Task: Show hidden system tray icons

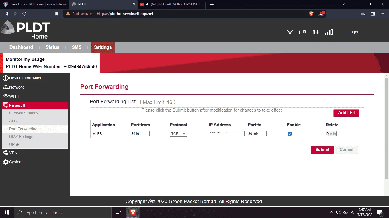Action: (x=331, y=212)
